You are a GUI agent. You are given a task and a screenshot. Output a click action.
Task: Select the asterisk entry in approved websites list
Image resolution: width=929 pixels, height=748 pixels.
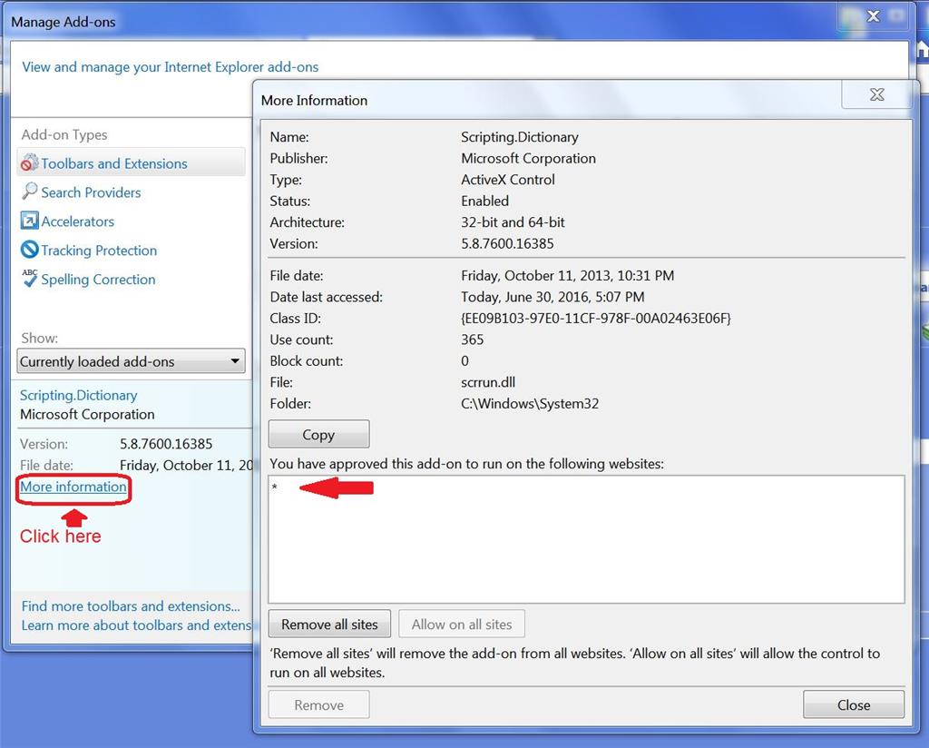[275, 487]
